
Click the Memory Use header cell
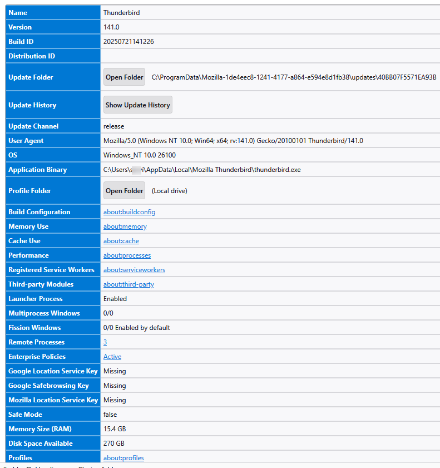tap(53, 226)
